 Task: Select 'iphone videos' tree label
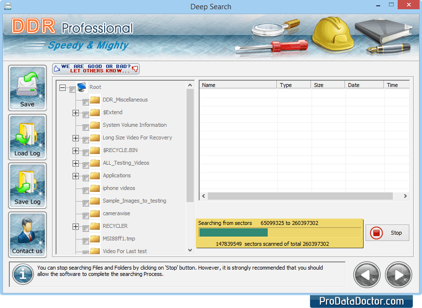pyautogui.click(x=119, y=188)
